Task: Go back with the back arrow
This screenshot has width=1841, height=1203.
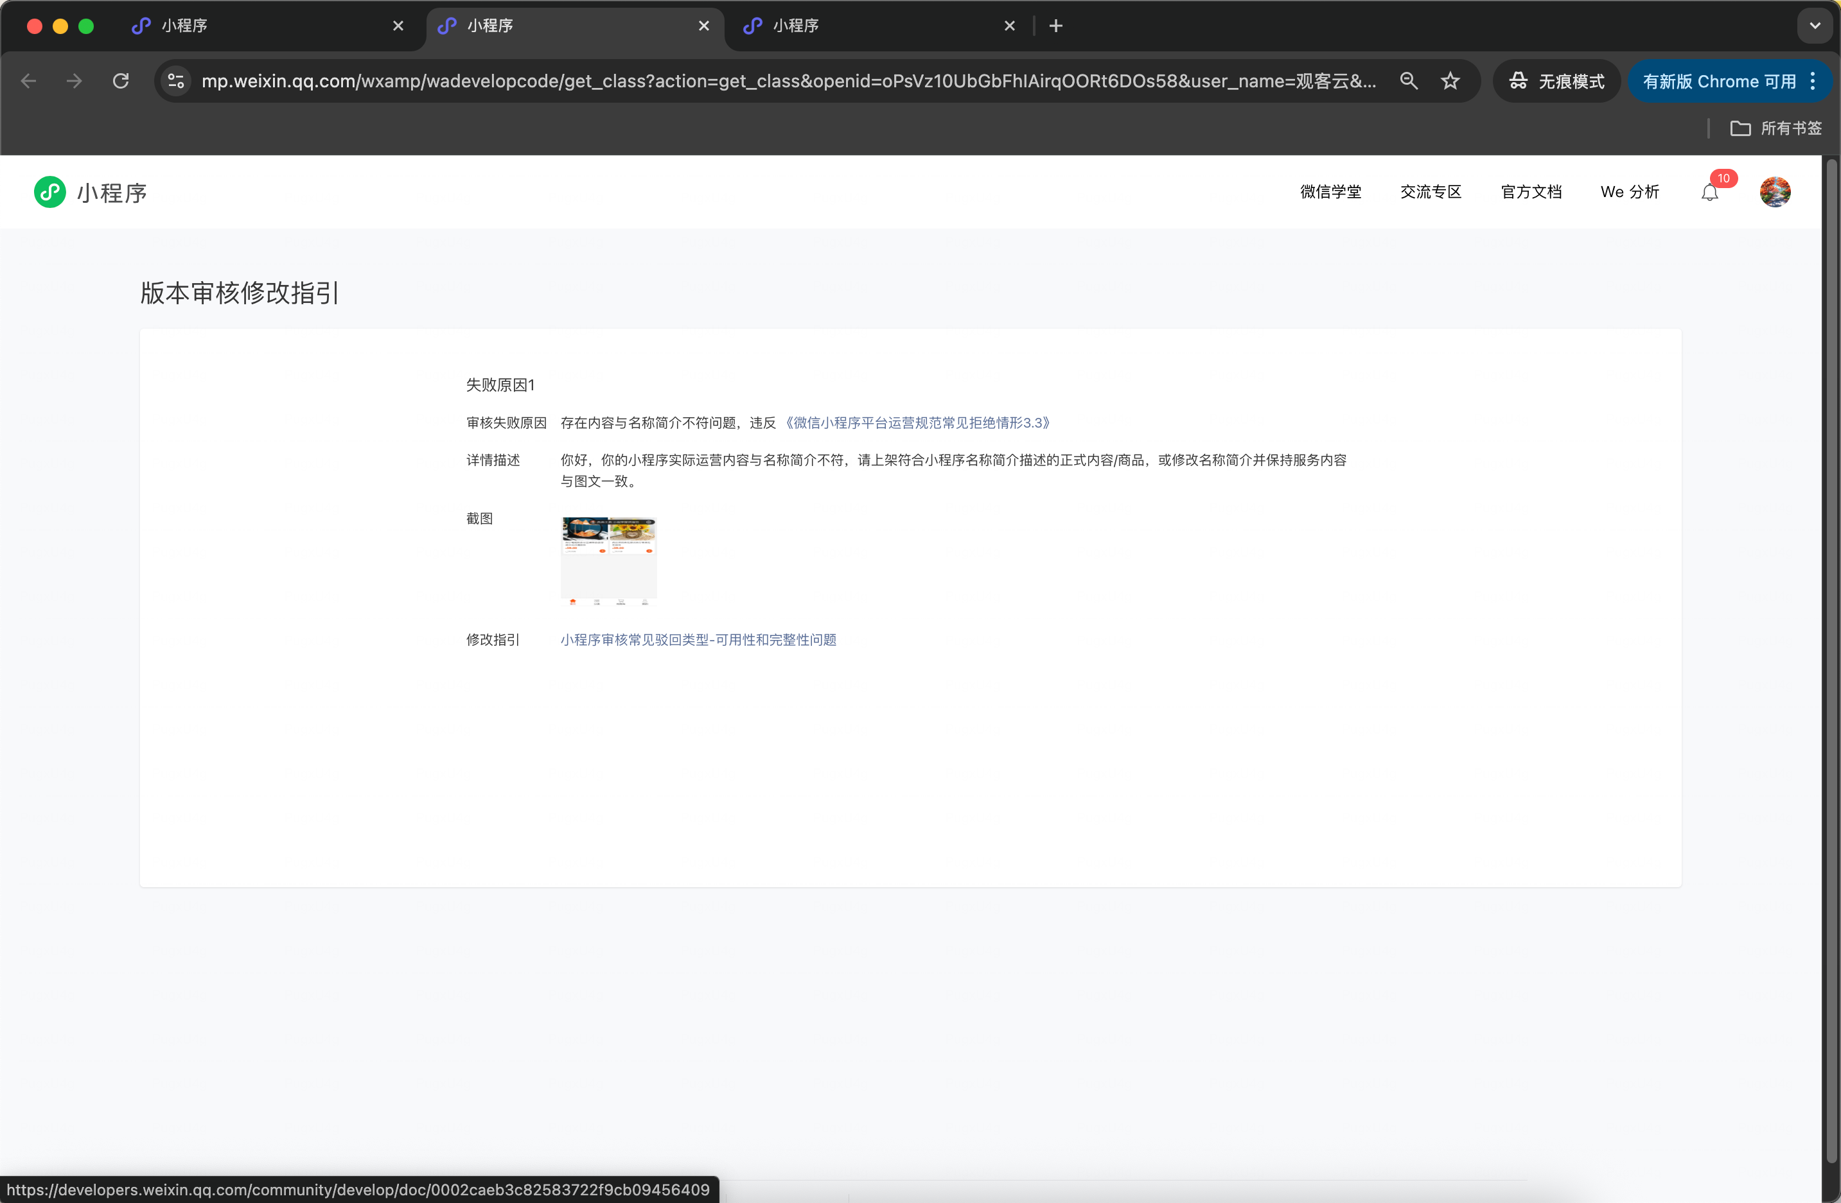Action: point(30,81)
